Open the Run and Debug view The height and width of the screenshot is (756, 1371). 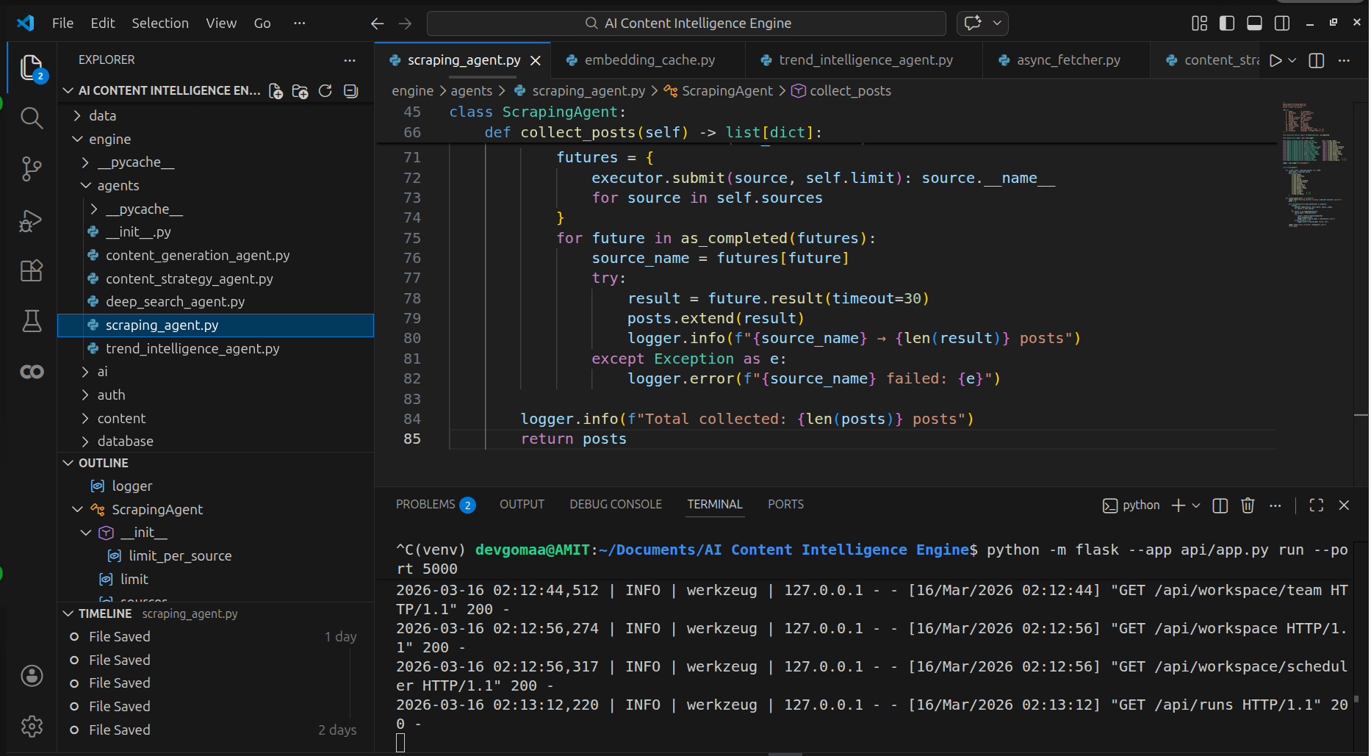(31, 220)
